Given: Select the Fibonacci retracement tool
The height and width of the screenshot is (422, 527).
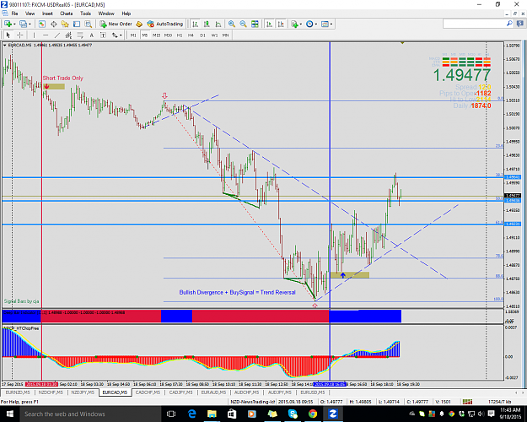Looking at the screenshot, I should pos(80,35).
